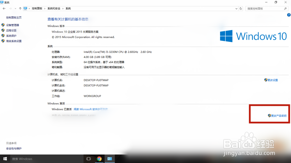
Task: Open help with the blue question mark
Action: pyautogui.click(x=289, y=15)
